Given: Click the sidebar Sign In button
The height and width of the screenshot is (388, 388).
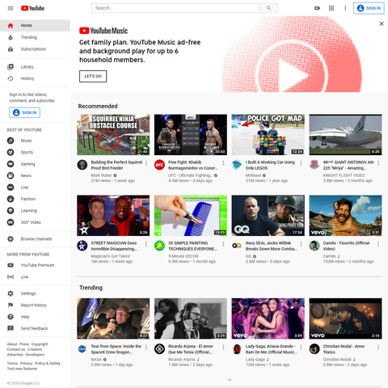Looking at the screenshot, I should point(24,112).
